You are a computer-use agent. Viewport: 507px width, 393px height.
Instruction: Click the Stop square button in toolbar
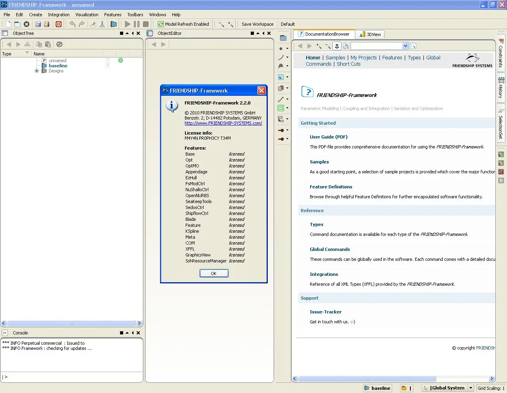146,24
